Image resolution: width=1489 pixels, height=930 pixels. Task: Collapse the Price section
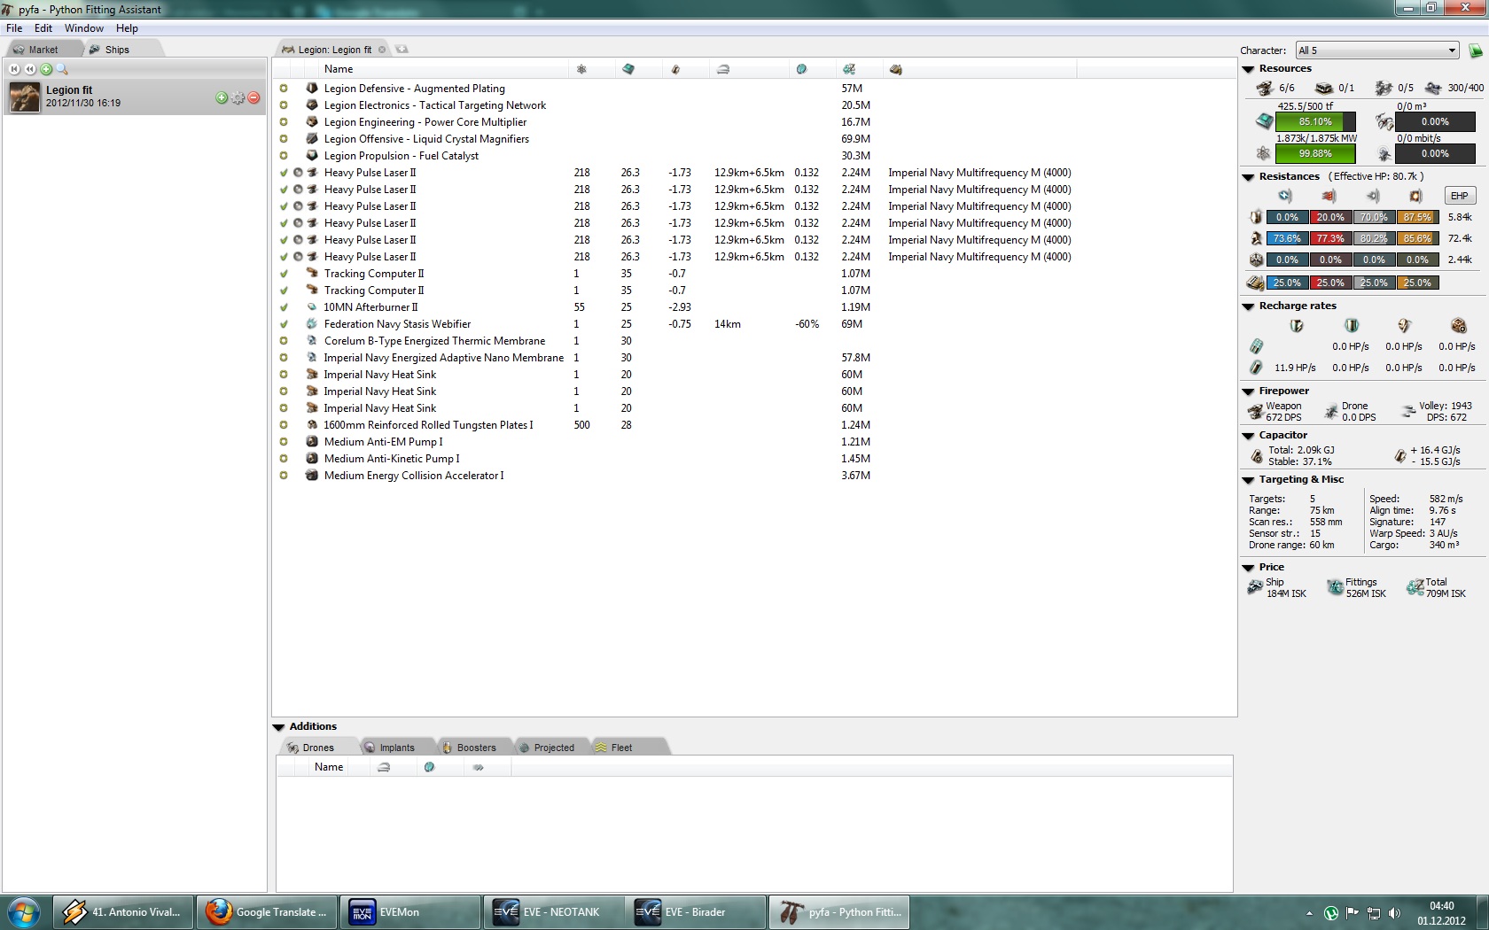pyautogui.click(x=1248, y=568)
